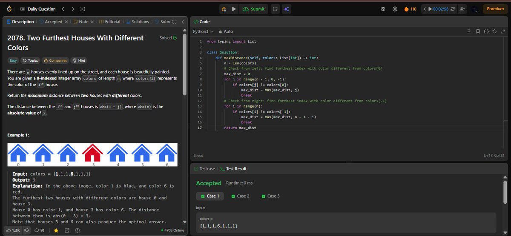This screenshot has height=236, width=511.
Task: Switch to the Test Result tab
Action: click(233, 169)
